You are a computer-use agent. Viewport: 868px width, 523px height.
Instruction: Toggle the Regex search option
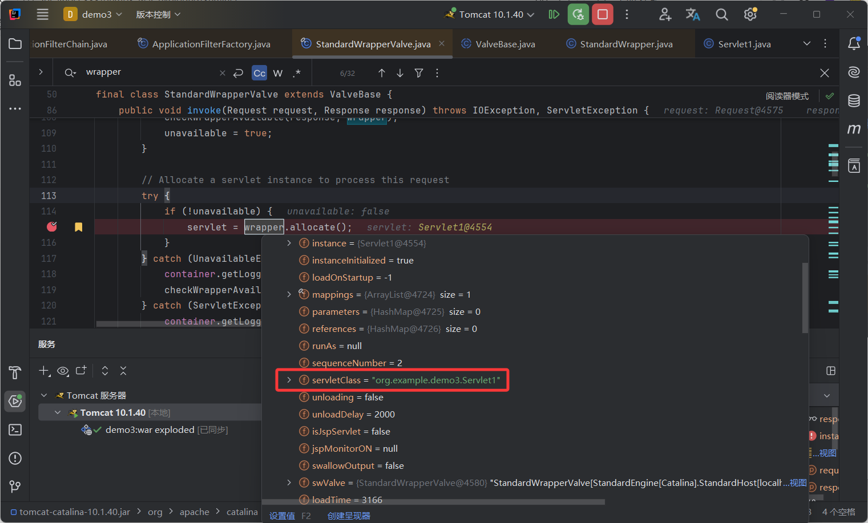point(296,73)
